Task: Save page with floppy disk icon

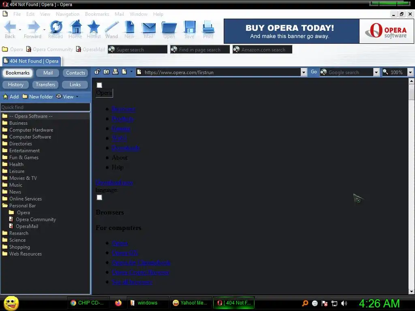Action: [x=190, y=29]
